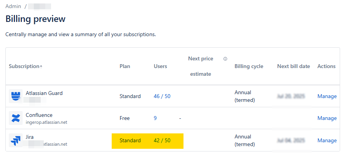Click the Jira subscription name

[30, 137]
